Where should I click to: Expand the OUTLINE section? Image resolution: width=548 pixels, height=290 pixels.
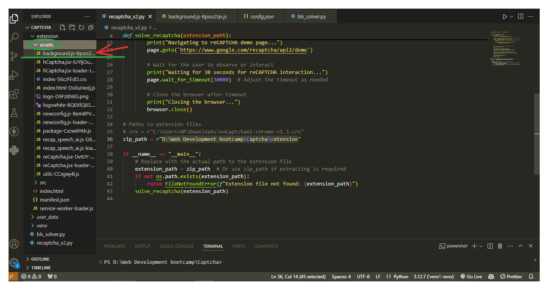click(x=40, y=259)
